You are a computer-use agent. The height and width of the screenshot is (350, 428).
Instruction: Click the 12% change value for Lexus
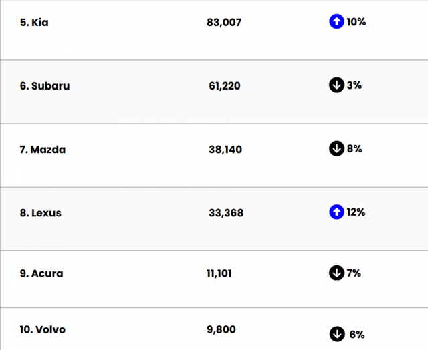[356, 212]
